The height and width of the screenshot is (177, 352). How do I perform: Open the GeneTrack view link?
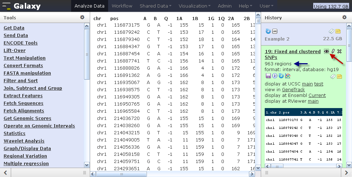tap(293, 89)
